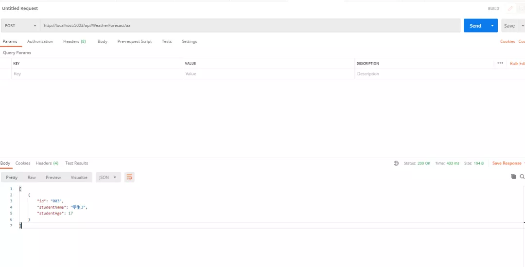
Task: Click the "studentAge": 17 line
Action: 55,213
